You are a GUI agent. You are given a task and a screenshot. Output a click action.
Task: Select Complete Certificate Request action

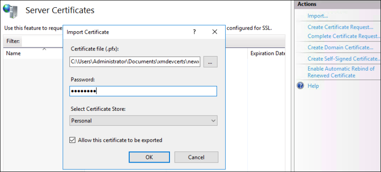[344, 36]
